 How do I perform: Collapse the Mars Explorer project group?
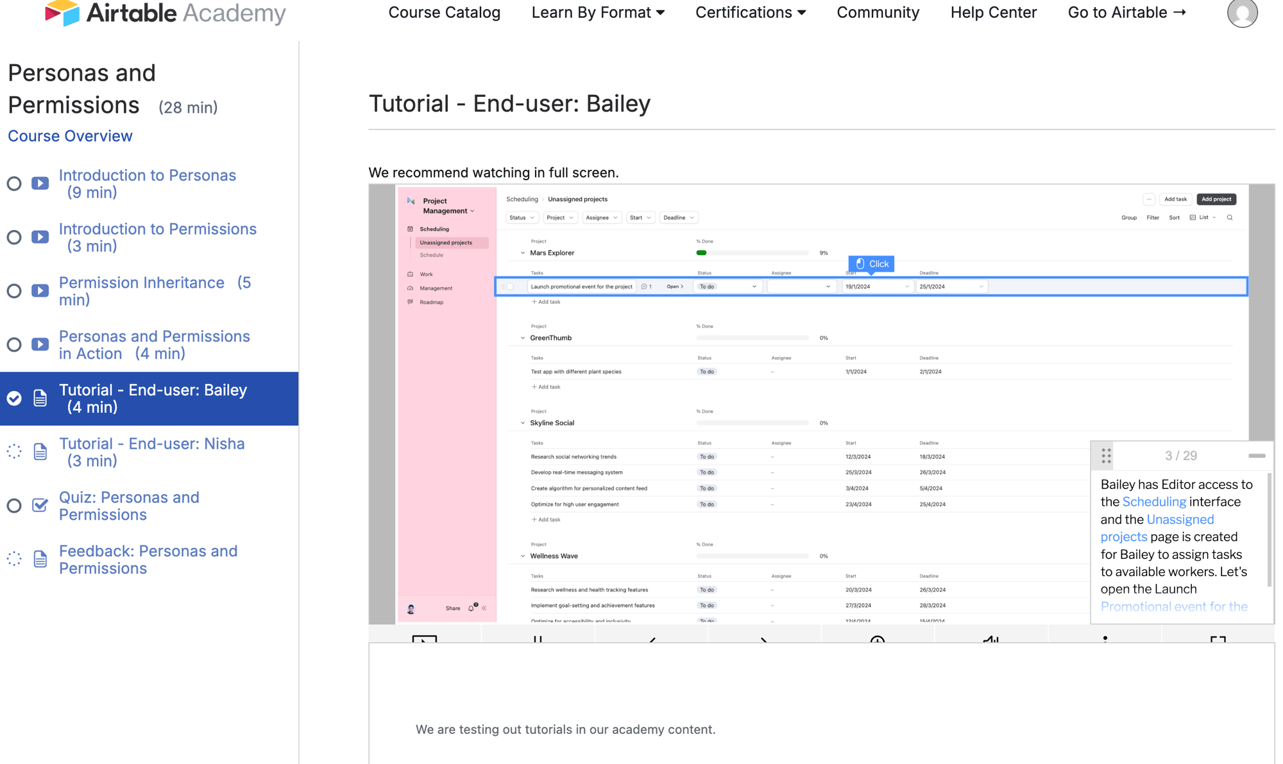point(523,253)
